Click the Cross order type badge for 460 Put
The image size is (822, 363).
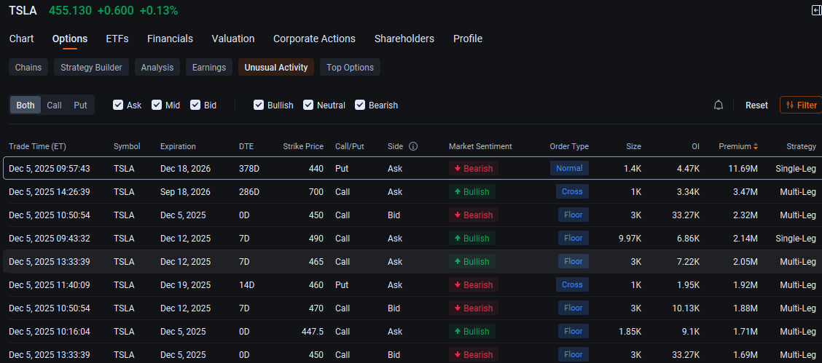coord(572,285)
